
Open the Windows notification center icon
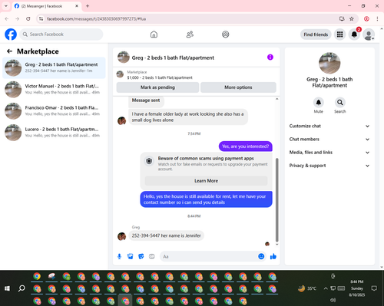(374, 288)
